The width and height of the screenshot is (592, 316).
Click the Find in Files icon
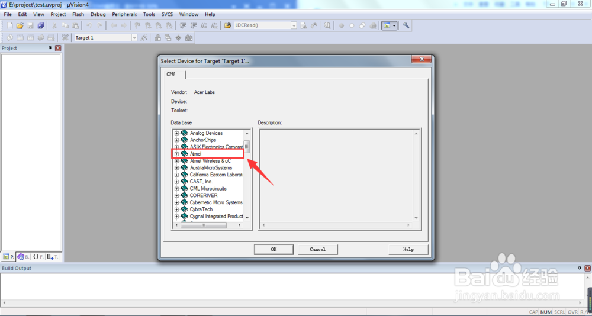click(x=228, y=25)
